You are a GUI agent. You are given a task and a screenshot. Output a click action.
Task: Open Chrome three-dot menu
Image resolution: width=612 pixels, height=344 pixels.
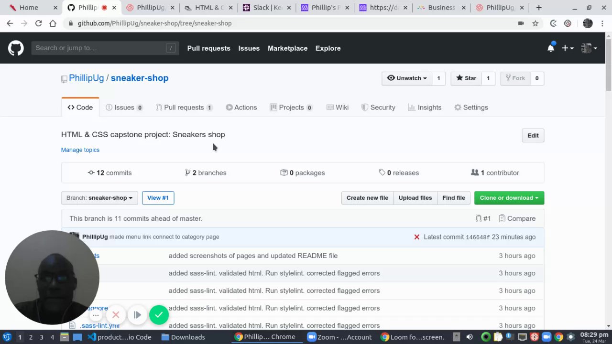coord(603,23)
